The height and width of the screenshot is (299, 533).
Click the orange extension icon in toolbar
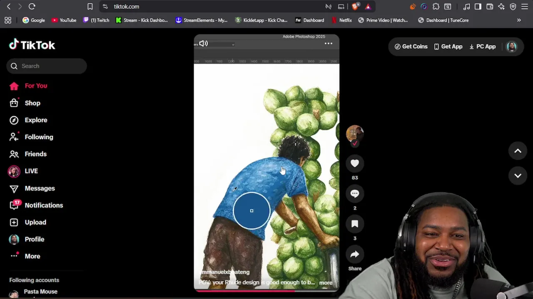413,6
